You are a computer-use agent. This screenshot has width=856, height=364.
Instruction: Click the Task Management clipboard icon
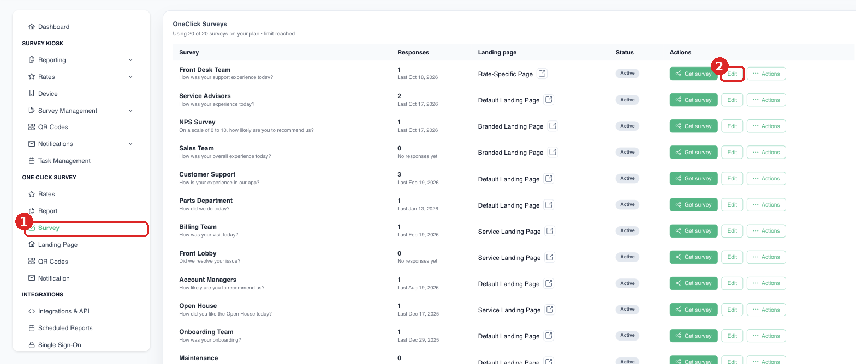(x=32, y=161)
